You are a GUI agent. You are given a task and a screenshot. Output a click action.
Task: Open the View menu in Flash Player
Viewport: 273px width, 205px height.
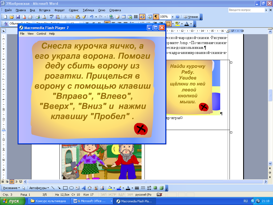click(x=30, y=34)
